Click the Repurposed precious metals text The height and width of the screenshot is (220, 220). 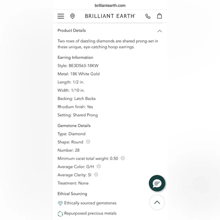90,213
